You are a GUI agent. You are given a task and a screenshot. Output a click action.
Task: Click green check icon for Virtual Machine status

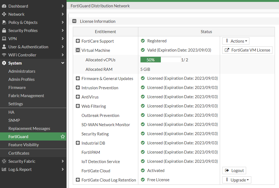click(x=143, y=50)
